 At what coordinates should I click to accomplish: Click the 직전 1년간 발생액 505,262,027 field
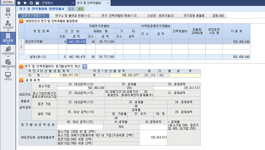point(124,75)
